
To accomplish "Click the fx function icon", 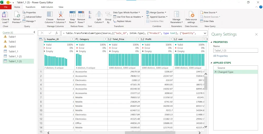I will pyautogui.click(x=57, y=33).
